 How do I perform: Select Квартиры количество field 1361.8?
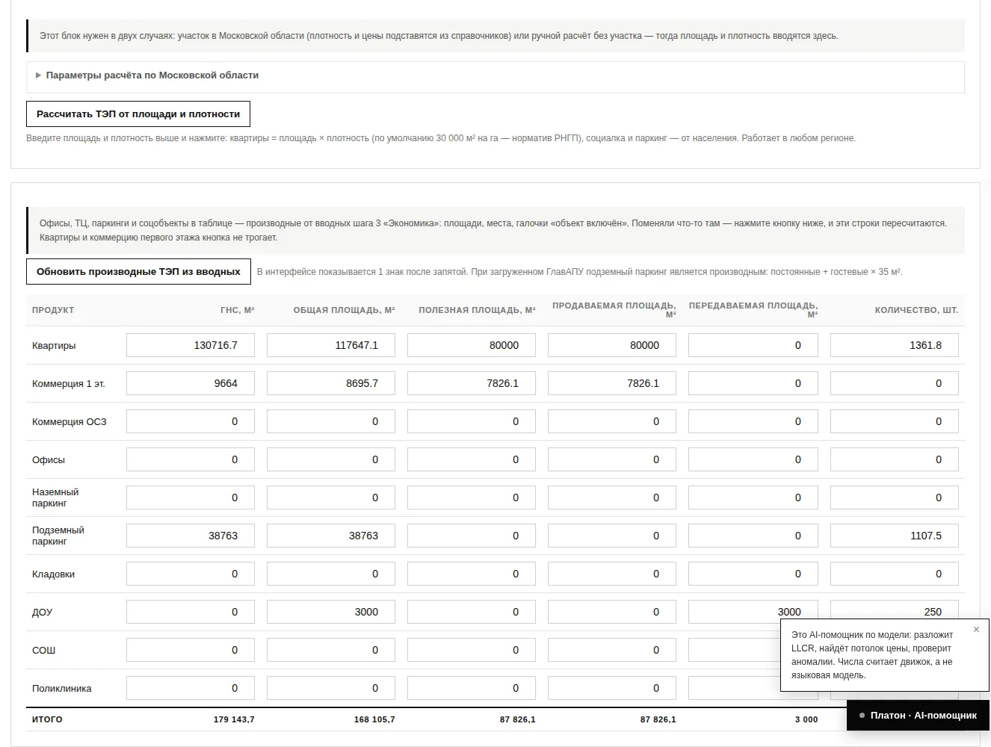point(895,345)
